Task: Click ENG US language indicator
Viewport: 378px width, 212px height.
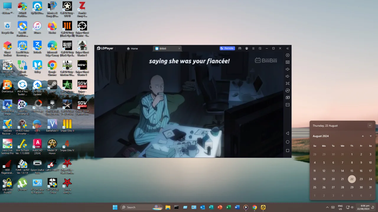Action: pos(340,207)
